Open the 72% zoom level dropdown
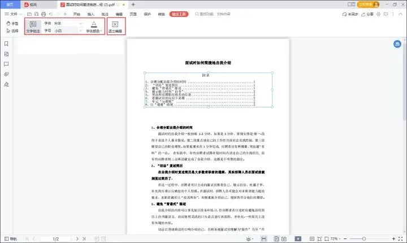This screenshot has width=407, height=243. point(335,238)
